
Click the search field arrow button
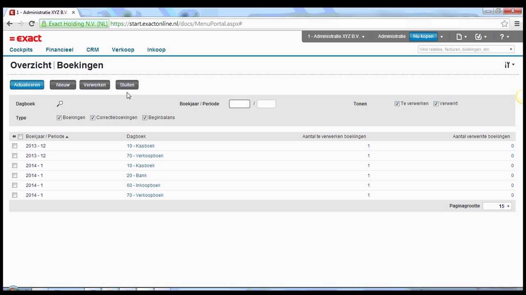coord(511,49)
